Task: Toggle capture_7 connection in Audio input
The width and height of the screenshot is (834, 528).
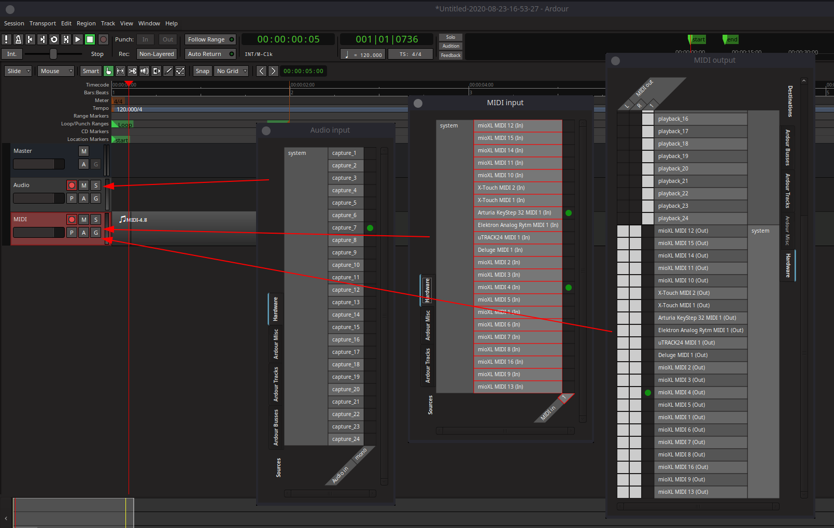Action: 370,228
